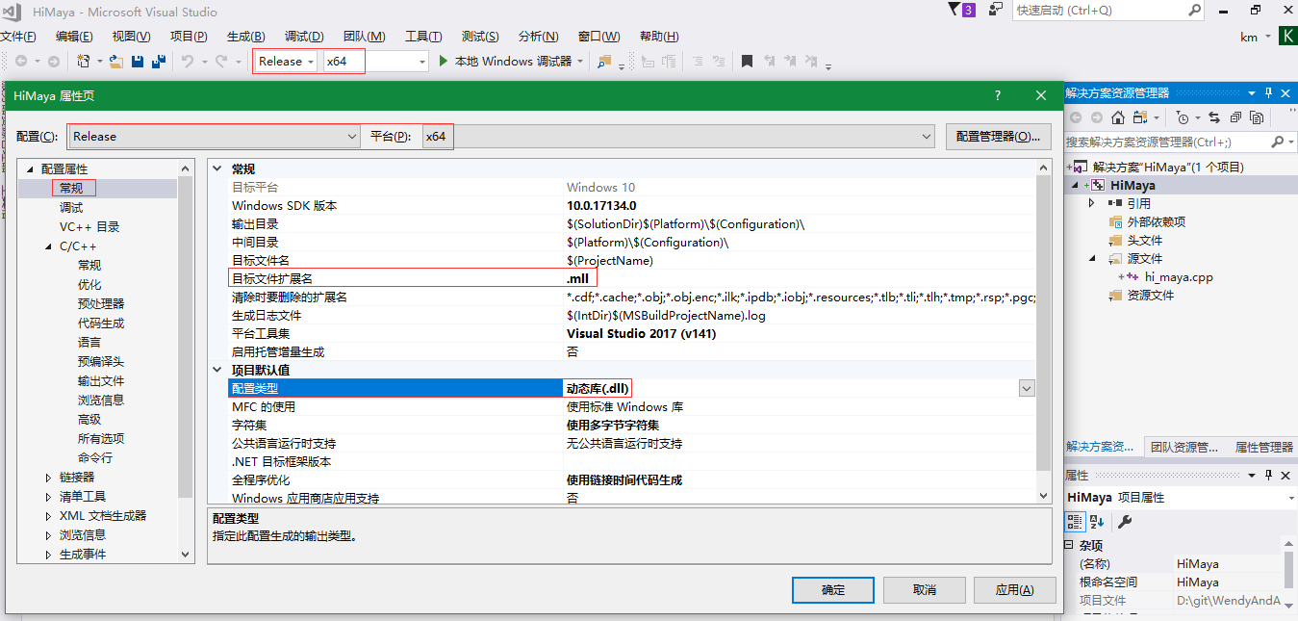This screenshot has width=1298, height=621.
Task: Click the Property Pages wrench icon
Action: click(1124, 521)
